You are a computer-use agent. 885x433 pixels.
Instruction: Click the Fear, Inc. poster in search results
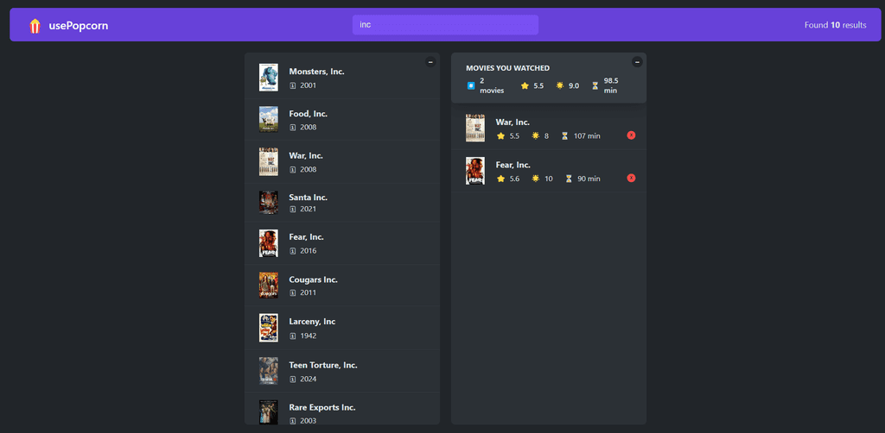tap(269, 243)
